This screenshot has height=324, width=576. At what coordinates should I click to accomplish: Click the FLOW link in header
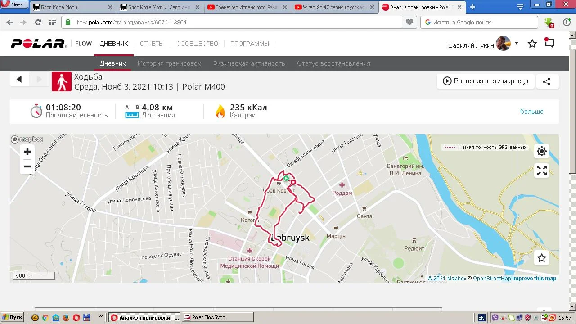pos(83,44)
